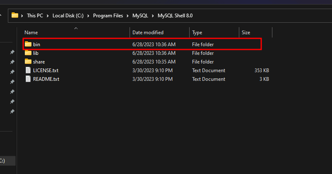Select the lib folder name
Screen dimensions: 332x174
coord(36,53)
